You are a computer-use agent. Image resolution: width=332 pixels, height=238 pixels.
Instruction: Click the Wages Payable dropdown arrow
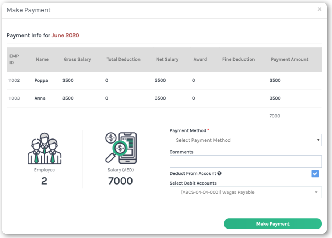pyautogui.click(x=316, y=193)
